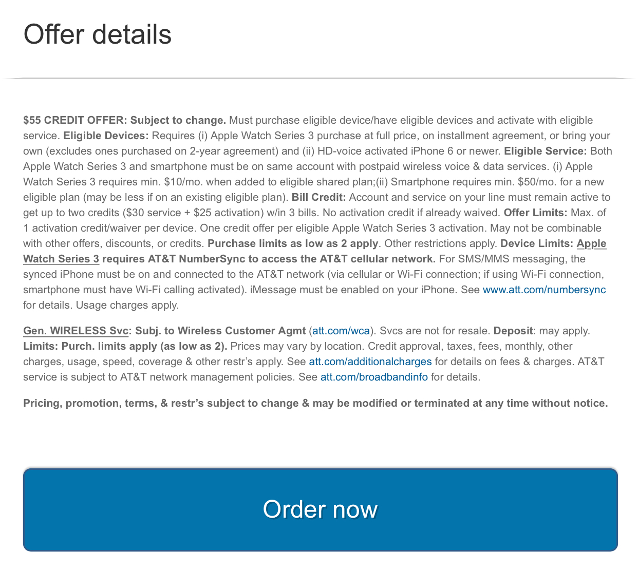This screenshot has width=638, height=569.
Task: Follow the att.com/wca link
Action: tap(341, 331)
